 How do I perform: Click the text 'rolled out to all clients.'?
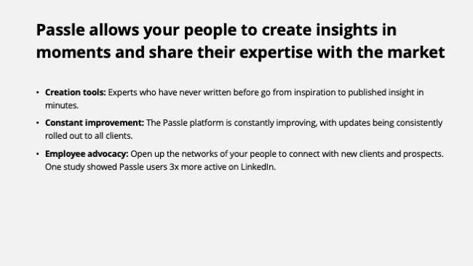coord(89,136)
